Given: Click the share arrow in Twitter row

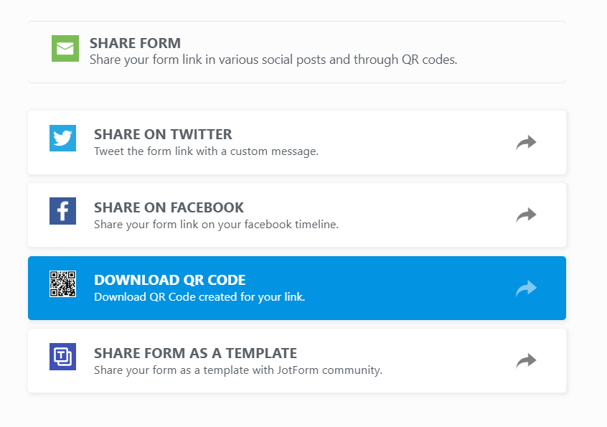Looking at the screenshot, I should (x=526, y=143).
